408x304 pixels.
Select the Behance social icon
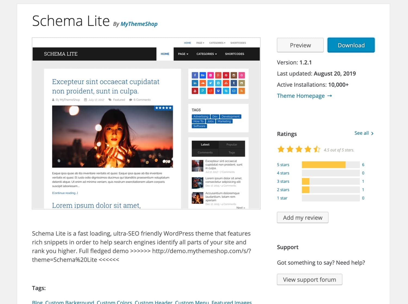pyautogui.click(x=203, y=75)
